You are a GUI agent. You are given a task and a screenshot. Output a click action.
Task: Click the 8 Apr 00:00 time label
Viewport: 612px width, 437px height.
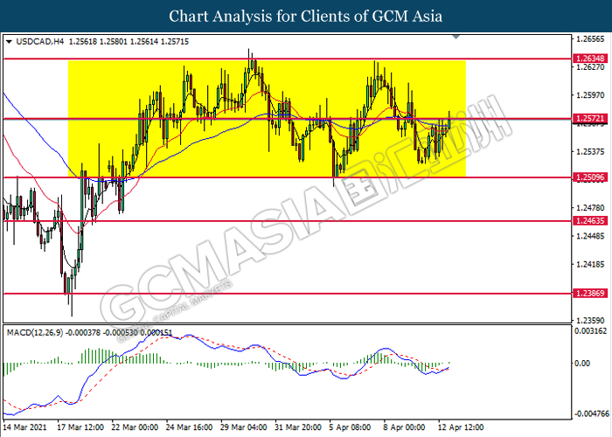[x=404, y=427]
